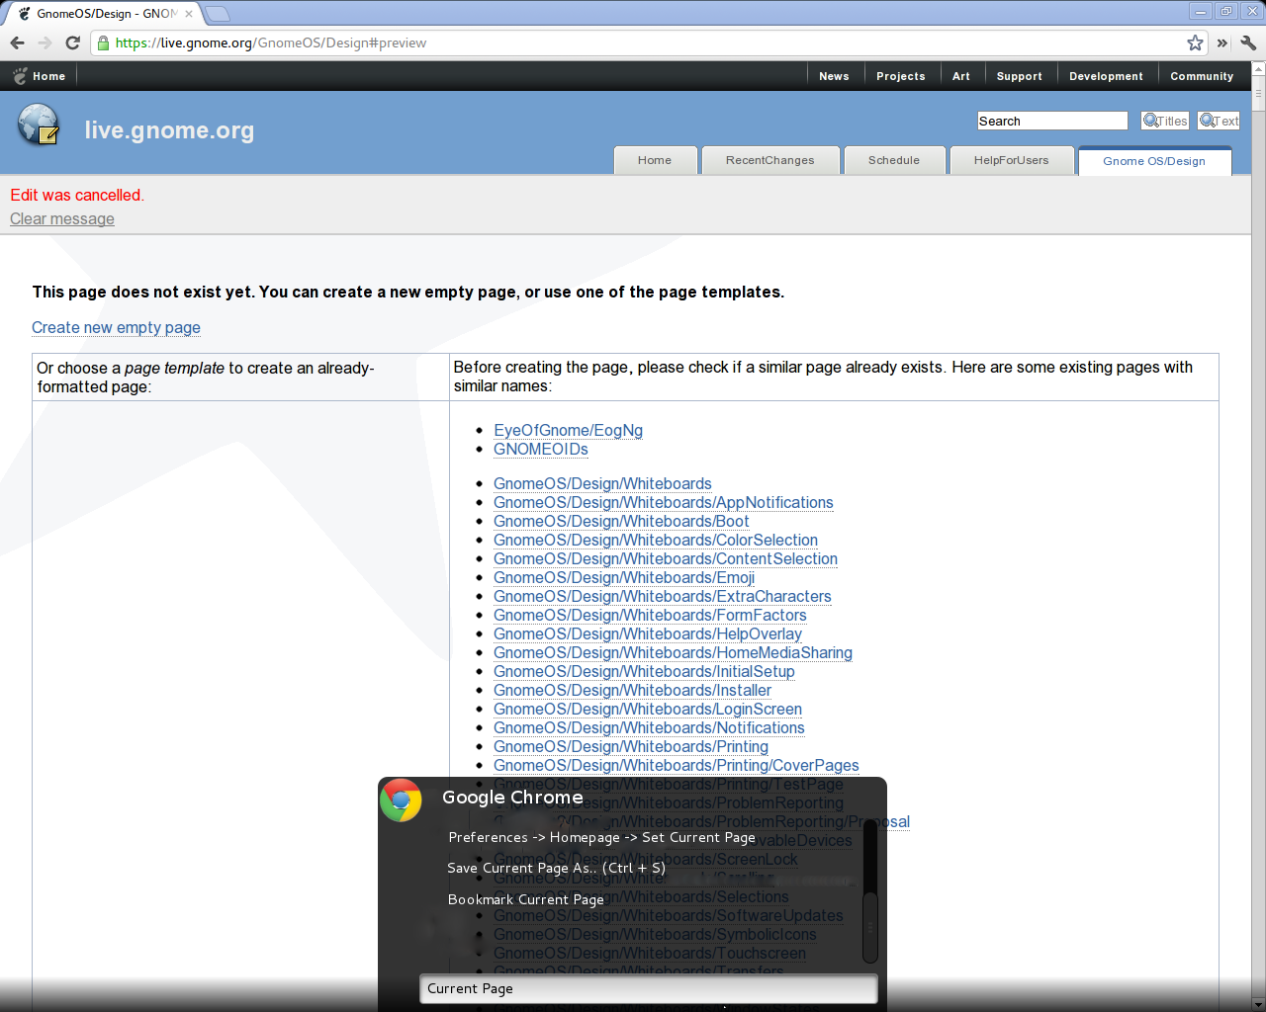Switch to the wiki Home tab

pos(655,160)
